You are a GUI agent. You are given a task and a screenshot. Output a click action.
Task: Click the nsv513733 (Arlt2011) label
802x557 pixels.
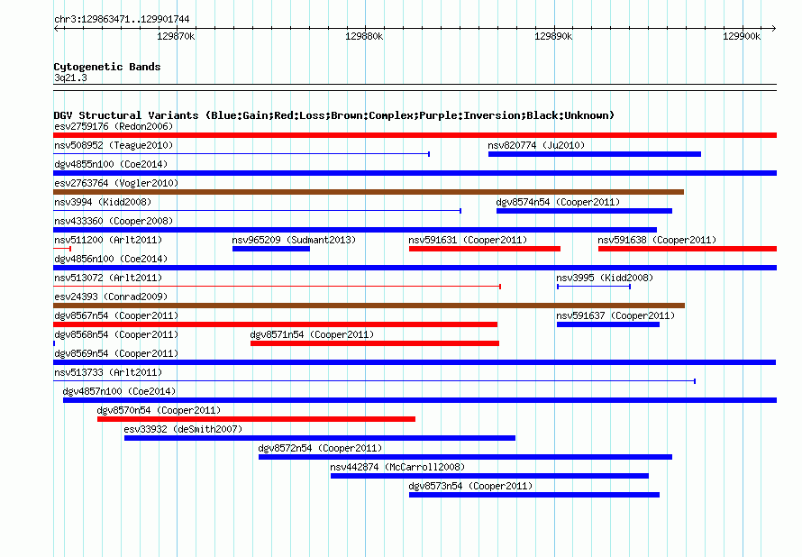coord(108,372)
